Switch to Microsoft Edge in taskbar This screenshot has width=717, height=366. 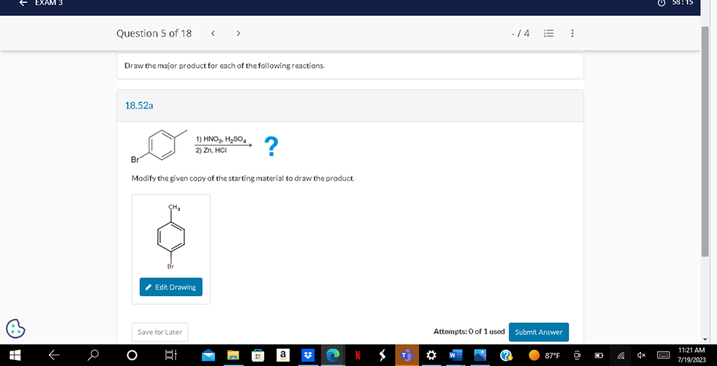pos(332,355)
